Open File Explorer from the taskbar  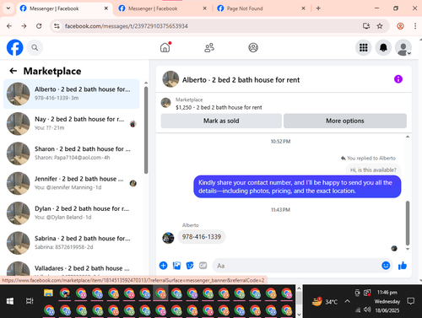pyautogui.click(x=48, y=294)
